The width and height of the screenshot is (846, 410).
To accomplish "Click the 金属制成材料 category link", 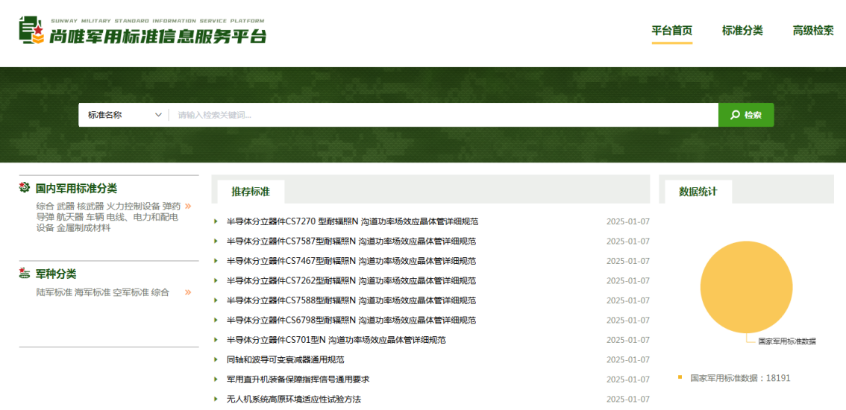I will (84, 227).
